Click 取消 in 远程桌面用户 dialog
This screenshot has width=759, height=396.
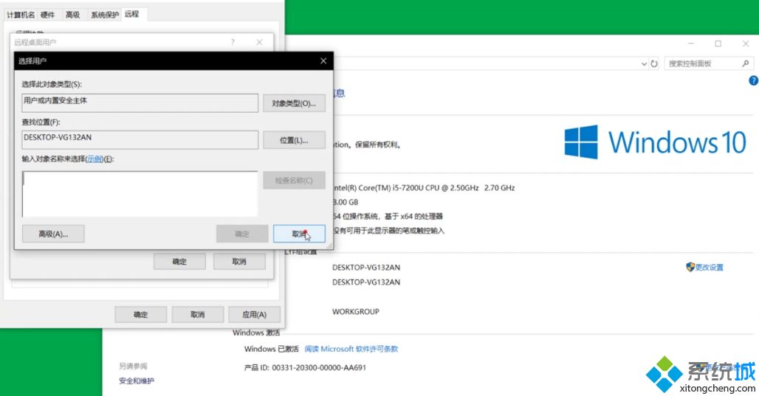coord(239,262)
